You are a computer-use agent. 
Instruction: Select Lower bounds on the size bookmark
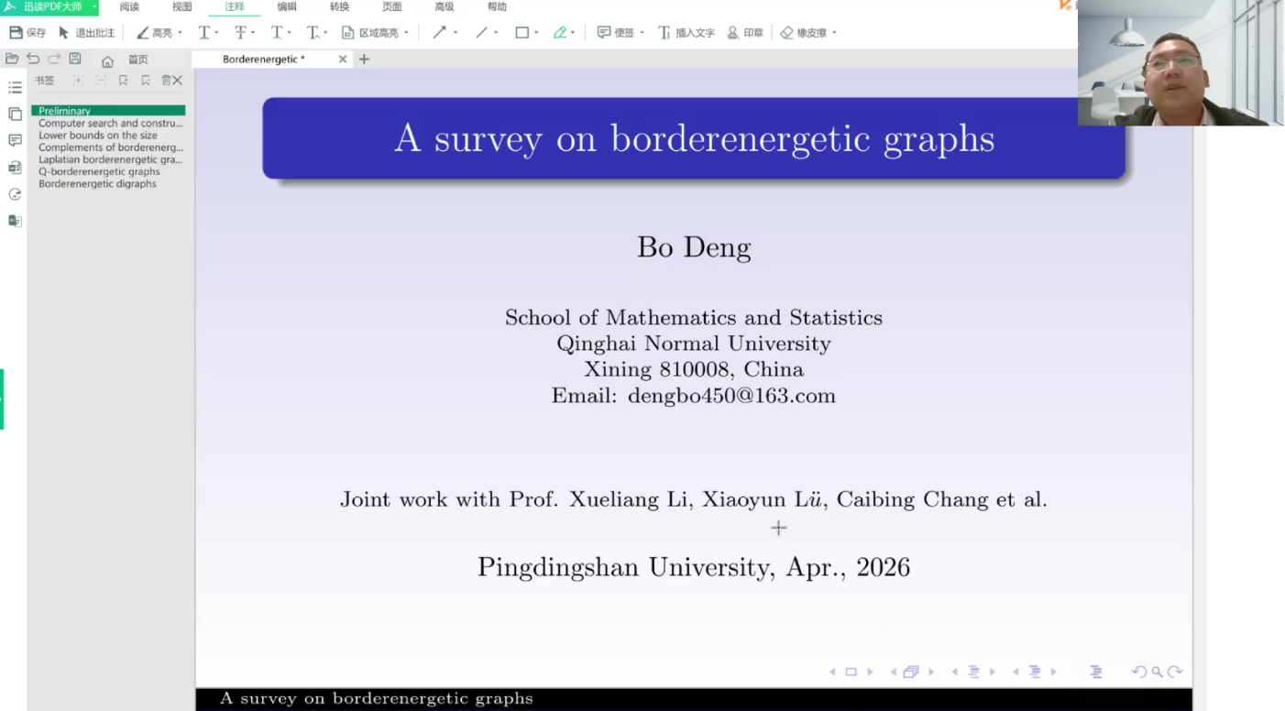pos(98,135)
